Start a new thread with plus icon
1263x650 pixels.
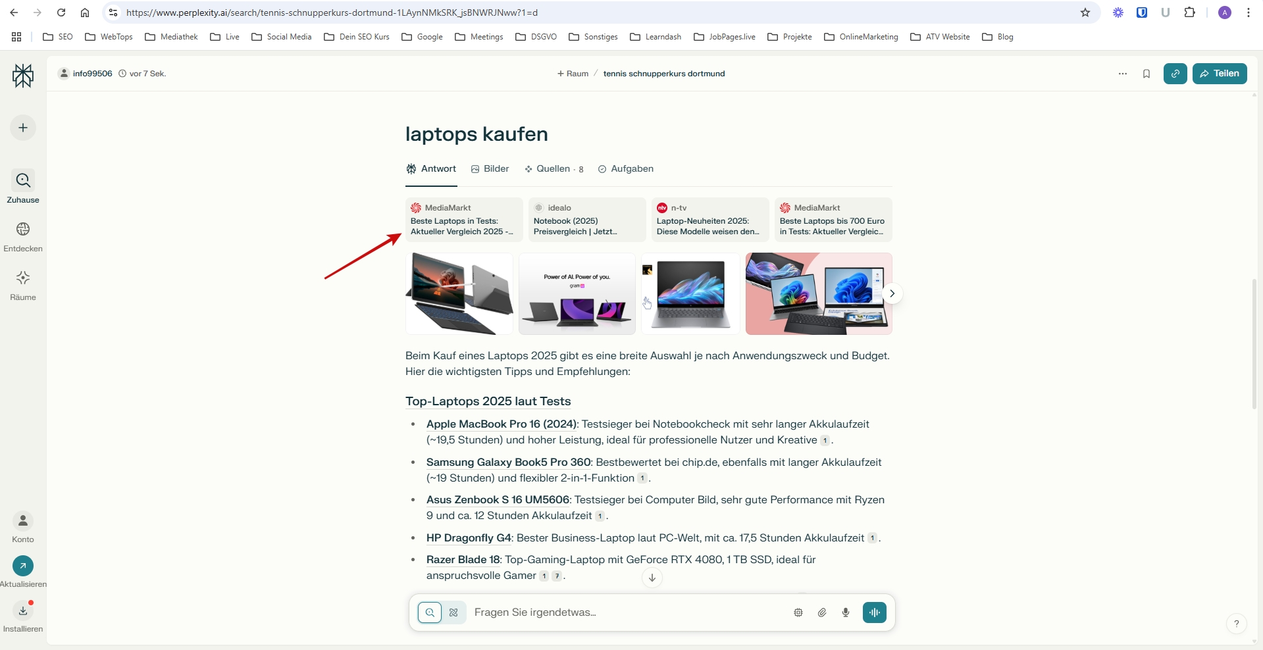click(23, 128)
